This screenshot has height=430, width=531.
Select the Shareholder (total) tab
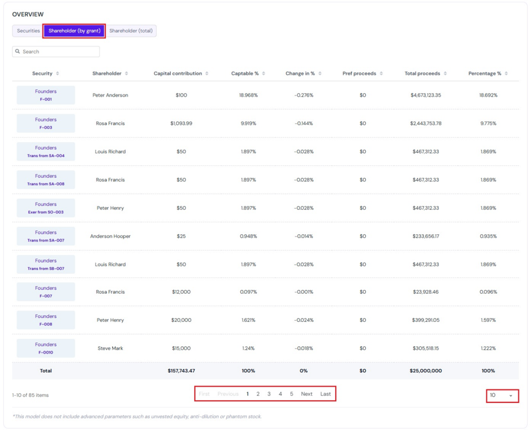tap(131, 31)
